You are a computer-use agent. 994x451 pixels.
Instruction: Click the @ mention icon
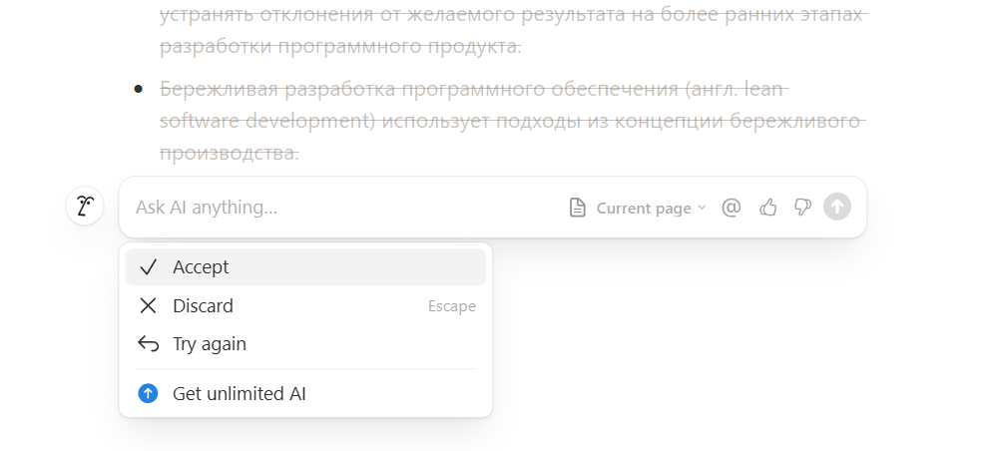coord(731,208)
